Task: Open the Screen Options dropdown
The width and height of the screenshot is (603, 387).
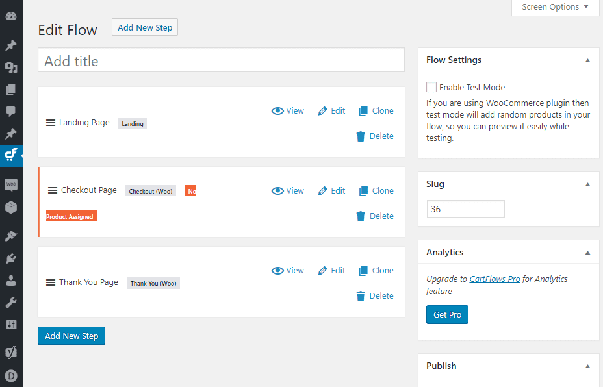Action: [555, 7]
